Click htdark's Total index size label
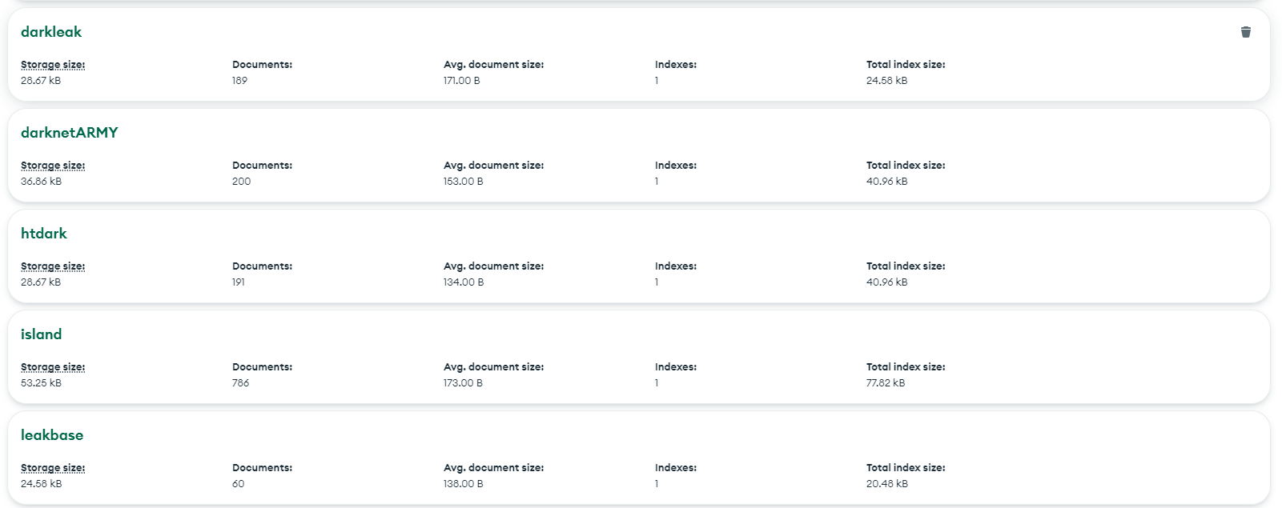Viewport: 1282px width, 508px height. click(x=906, y=266)
